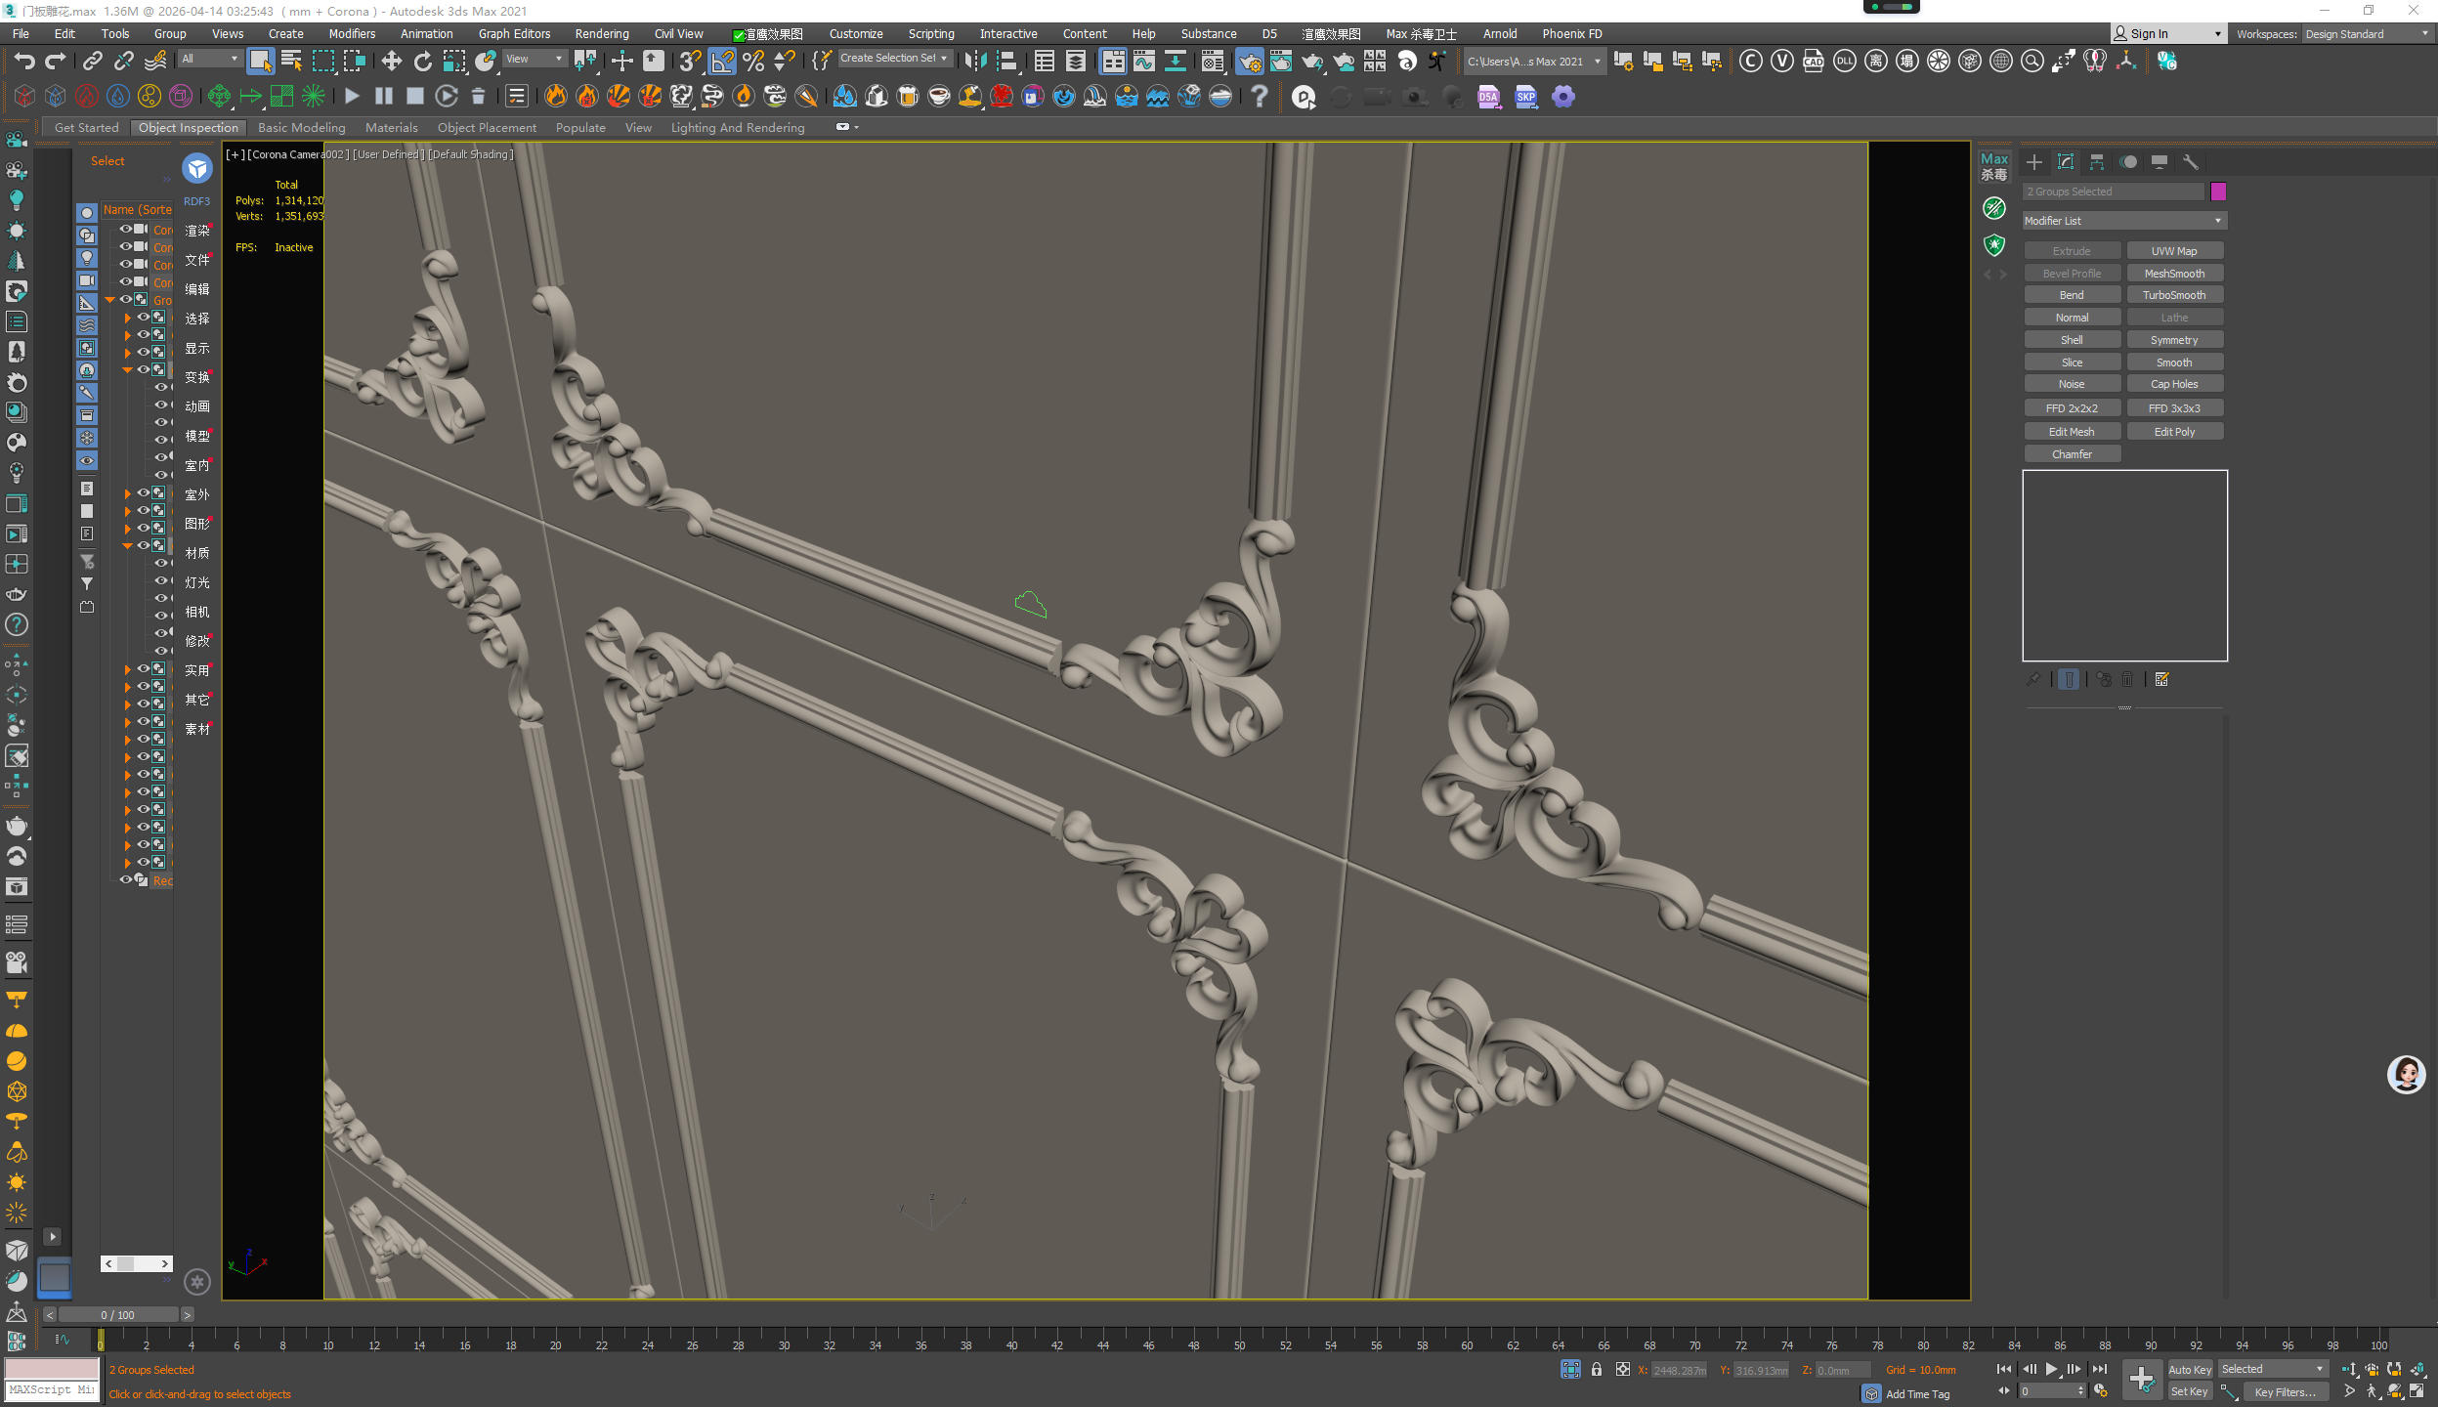Toggle the selection lock padlock

[1597, 1370]
